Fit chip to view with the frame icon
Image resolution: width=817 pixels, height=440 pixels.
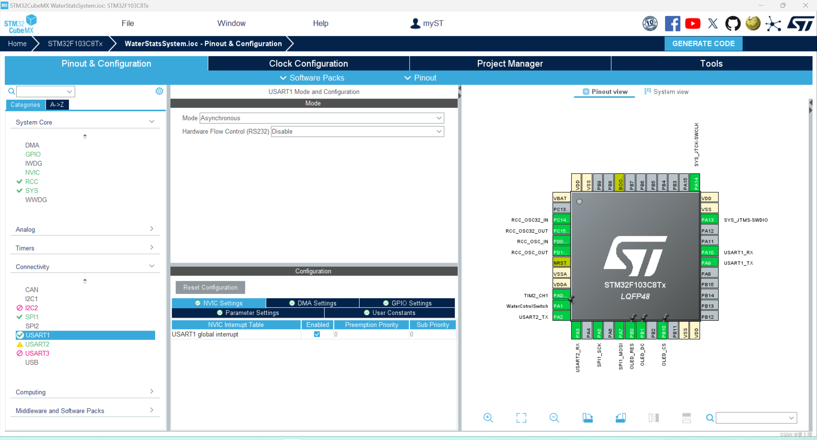[x=521, y=417]
